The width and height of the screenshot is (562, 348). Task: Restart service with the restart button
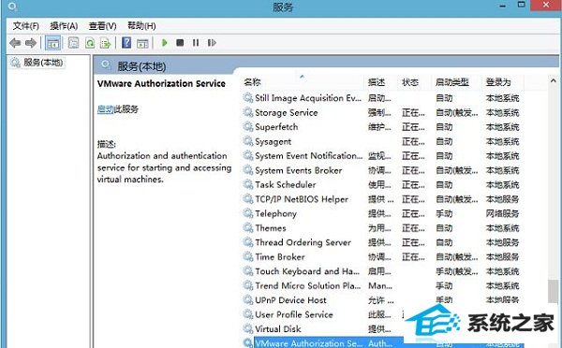point(212,43)
